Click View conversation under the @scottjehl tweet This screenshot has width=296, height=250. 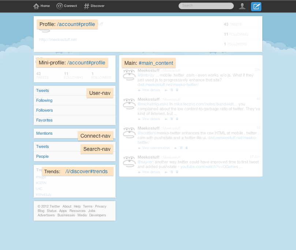point(156,148)
